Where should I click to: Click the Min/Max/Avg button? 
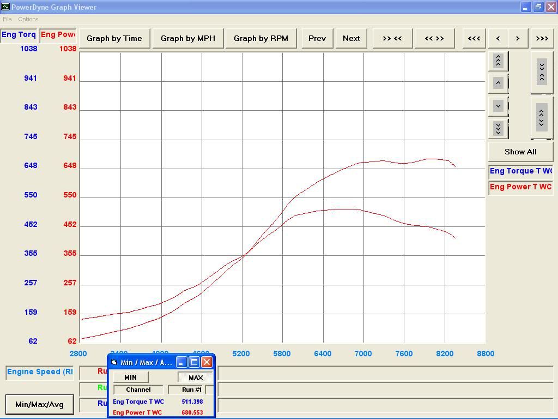click(39, 404)
